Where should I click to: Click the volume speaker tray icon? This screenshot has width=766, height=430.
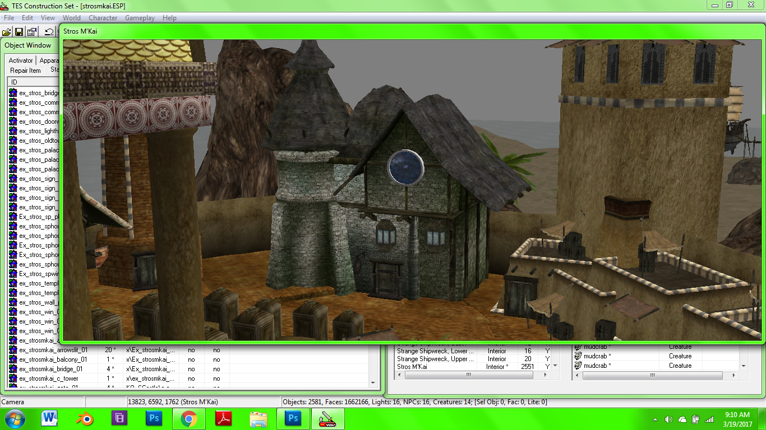668,419
